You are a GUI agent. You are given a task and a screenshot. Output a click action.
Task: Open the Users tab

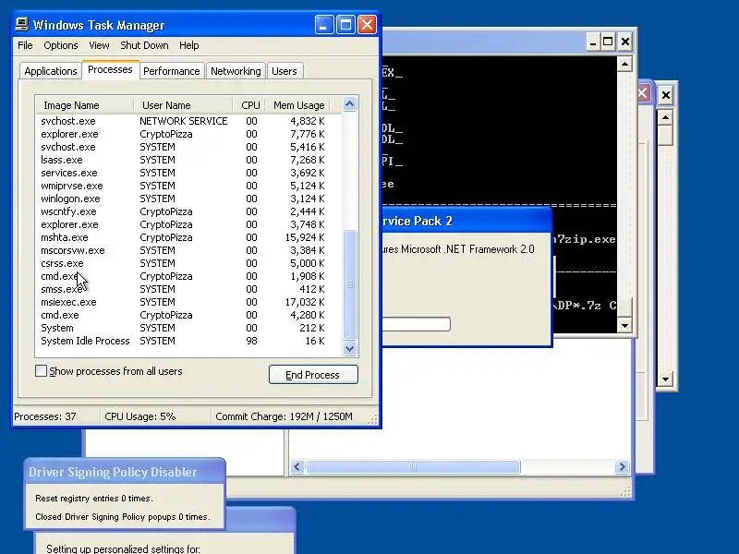[285, 71]
